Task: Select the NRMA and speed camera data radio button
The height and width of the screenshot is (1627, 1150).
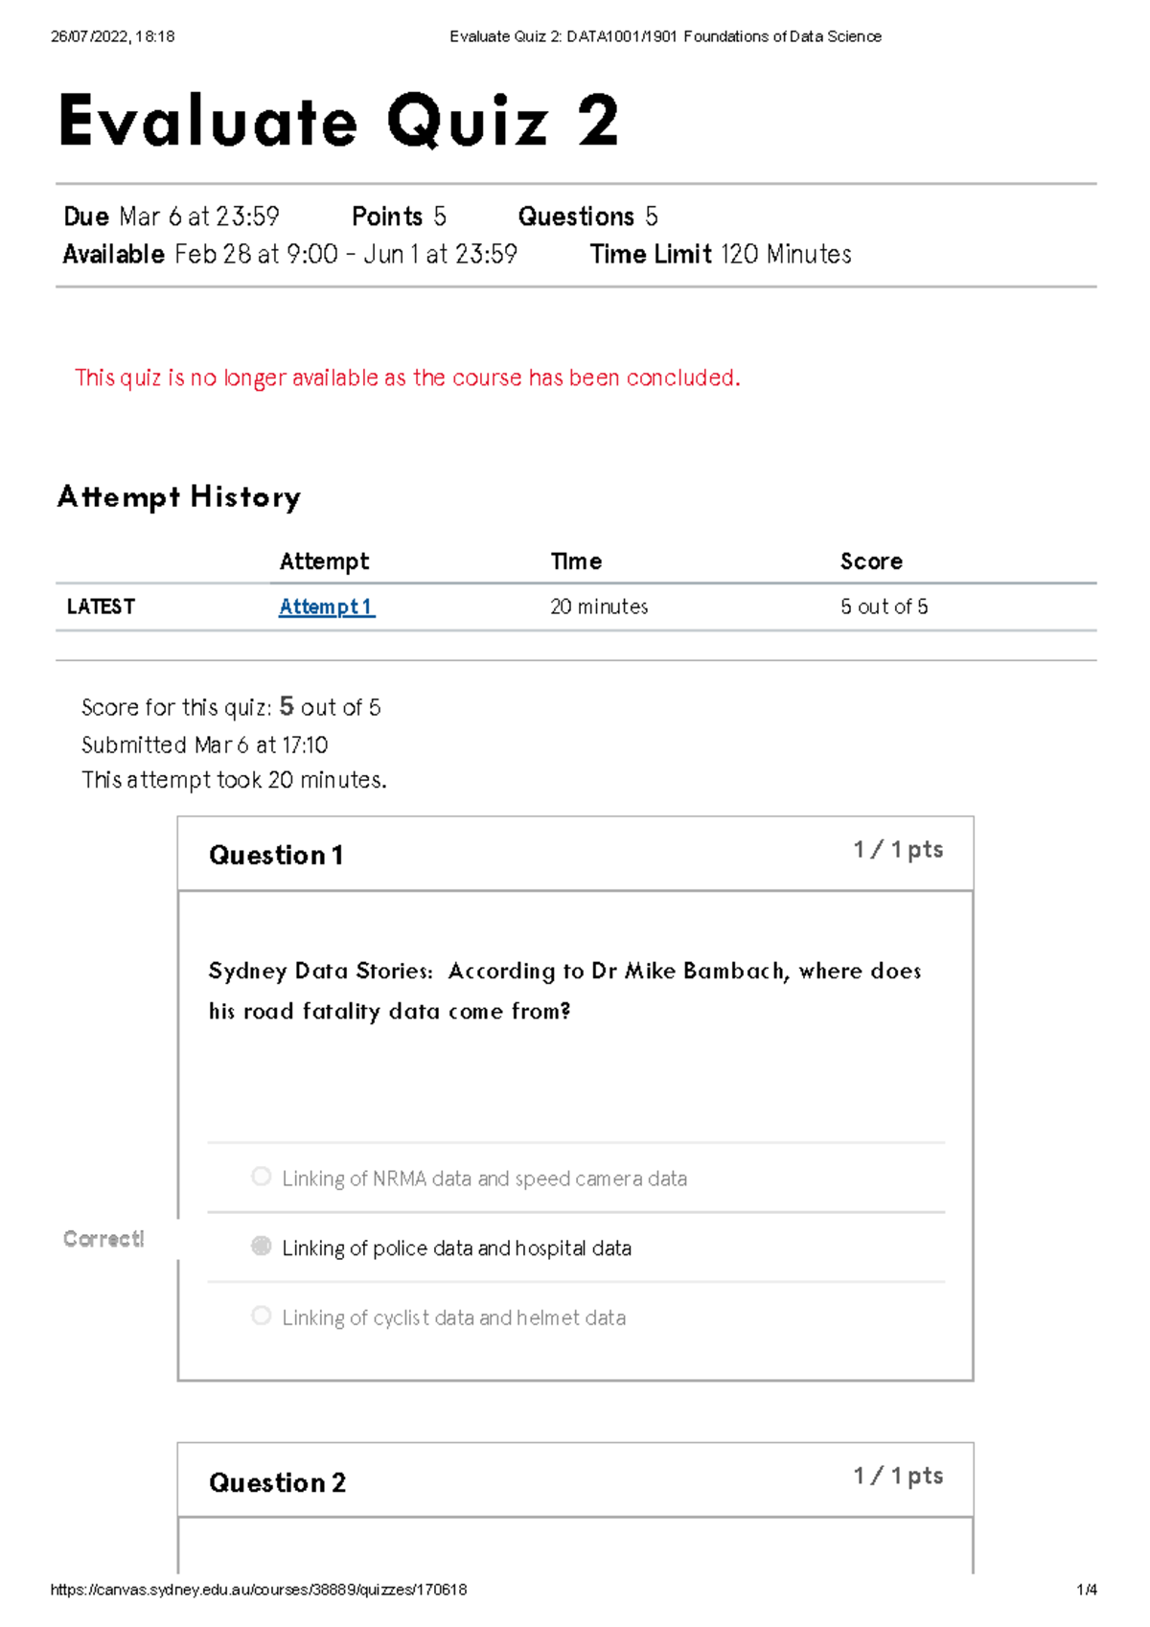Action: pyautogui.click(x=261, y=1177)
